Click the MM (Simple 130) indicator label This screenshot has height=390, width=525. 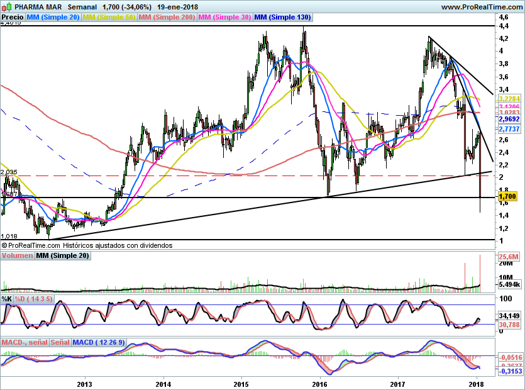[x=282, y=18]
